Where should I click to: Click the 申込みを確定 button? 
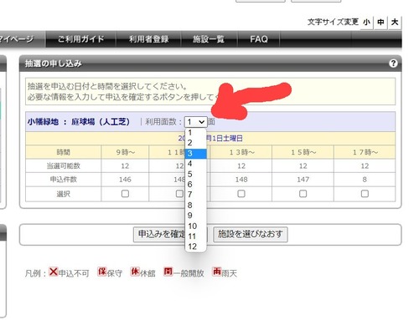coord(170,234)
